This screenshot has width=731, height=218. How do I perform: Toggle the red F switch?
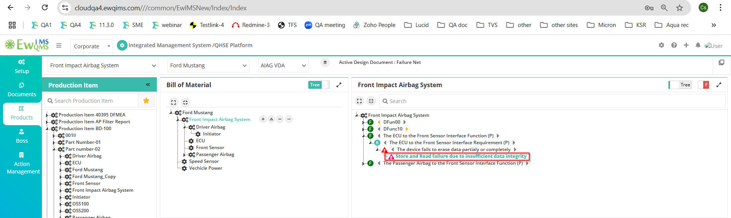[x=704, y=85]
